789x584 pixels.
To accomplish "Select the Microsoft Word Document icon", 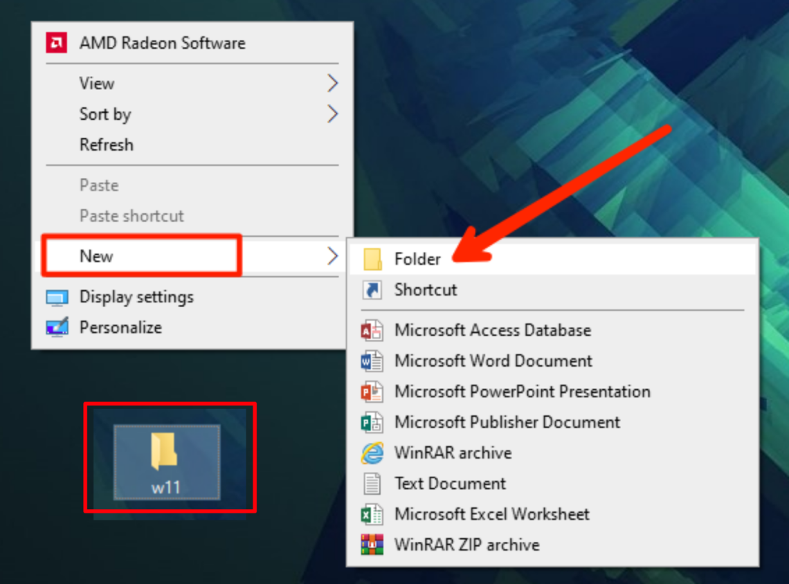I will point(372,361).
